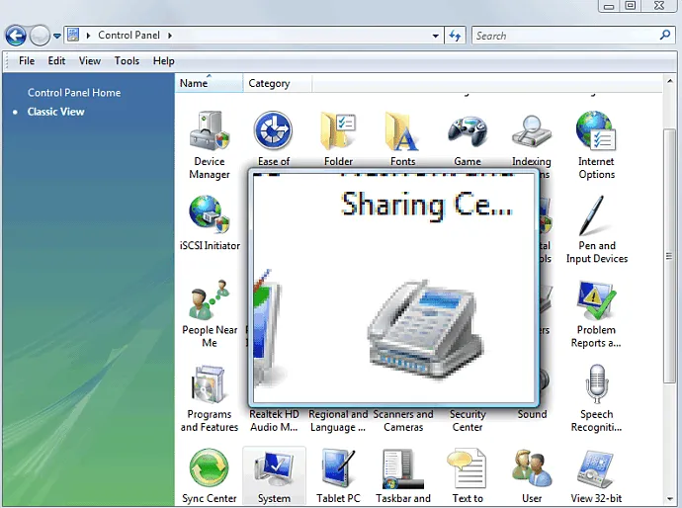The width and height of the screenshot is (682, 508).
Task: Open the File menu
Action: click(27, 61)
